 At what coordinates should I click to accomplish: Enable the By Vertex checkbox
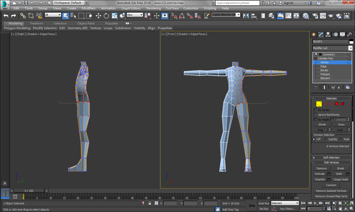pos(315,110)
